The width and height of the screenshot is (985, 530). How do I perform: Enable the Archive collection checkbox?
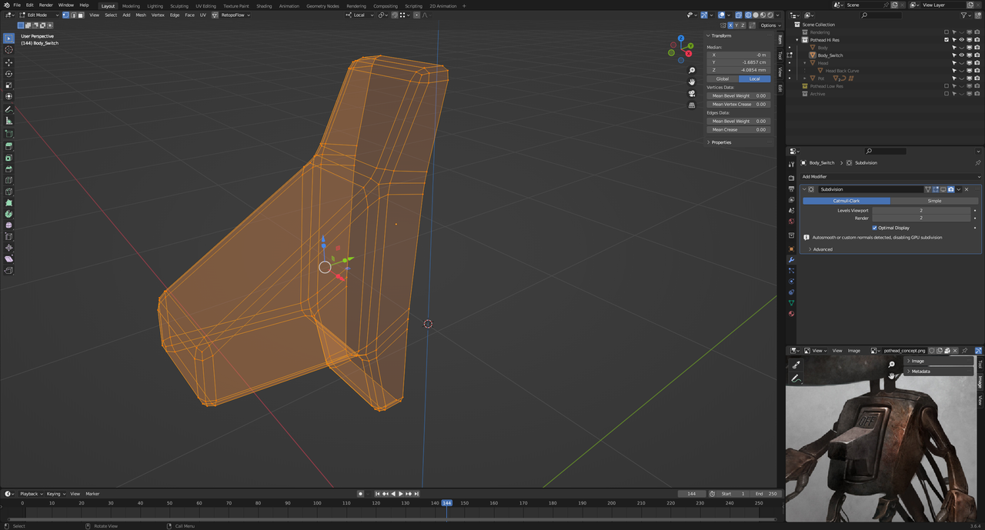click(x=947, y=94)
